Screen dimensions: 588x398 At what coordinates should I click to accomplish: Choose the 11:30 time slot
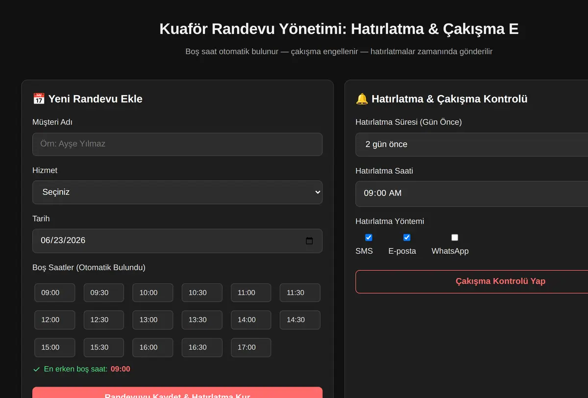pos(300,292)
